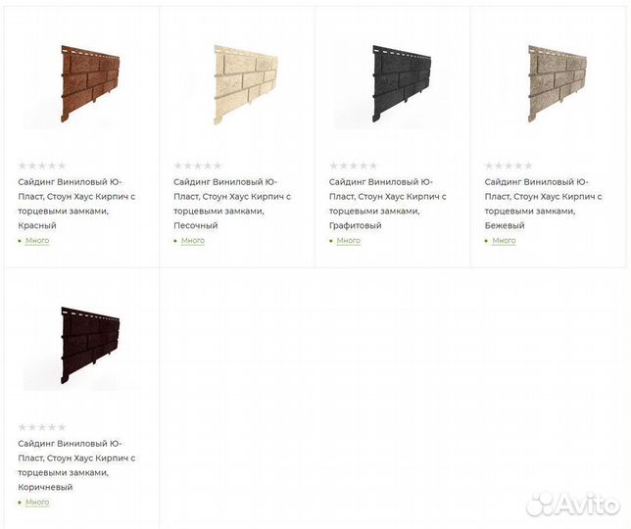Open the Красный siding product title link
This screenshot has width=631, height=529.
coord(76,203)
